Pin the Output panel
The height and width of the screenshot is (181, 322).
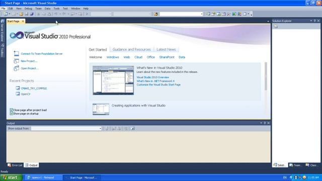pyautogui.click(x=265, y=123)
